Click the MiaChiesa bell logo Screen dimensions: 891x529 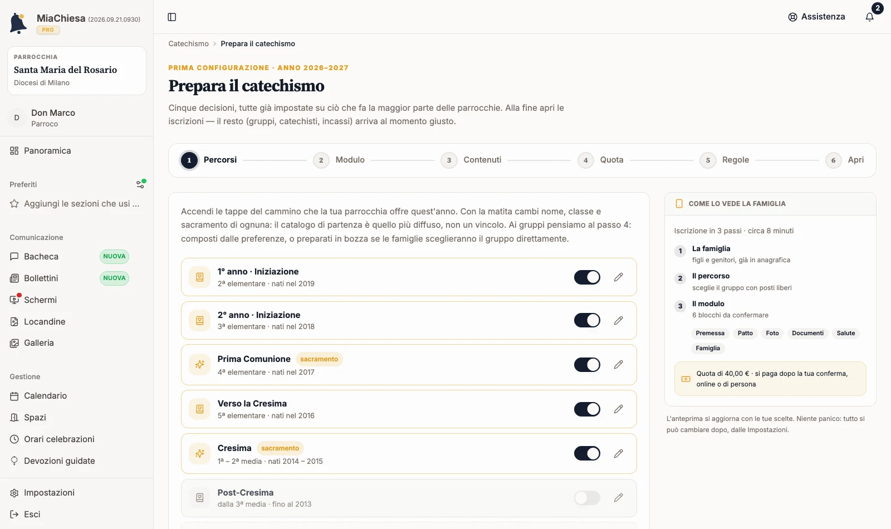point(18,23)
